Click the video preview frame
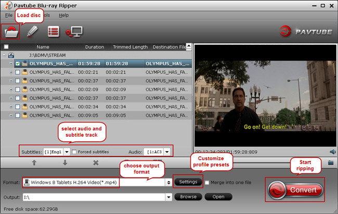 (265, 96)
